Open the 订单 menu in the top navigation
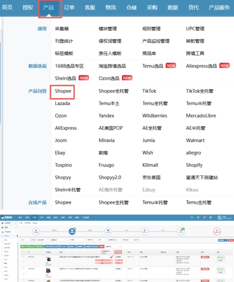234x282 pixels. tap(69, 7)
